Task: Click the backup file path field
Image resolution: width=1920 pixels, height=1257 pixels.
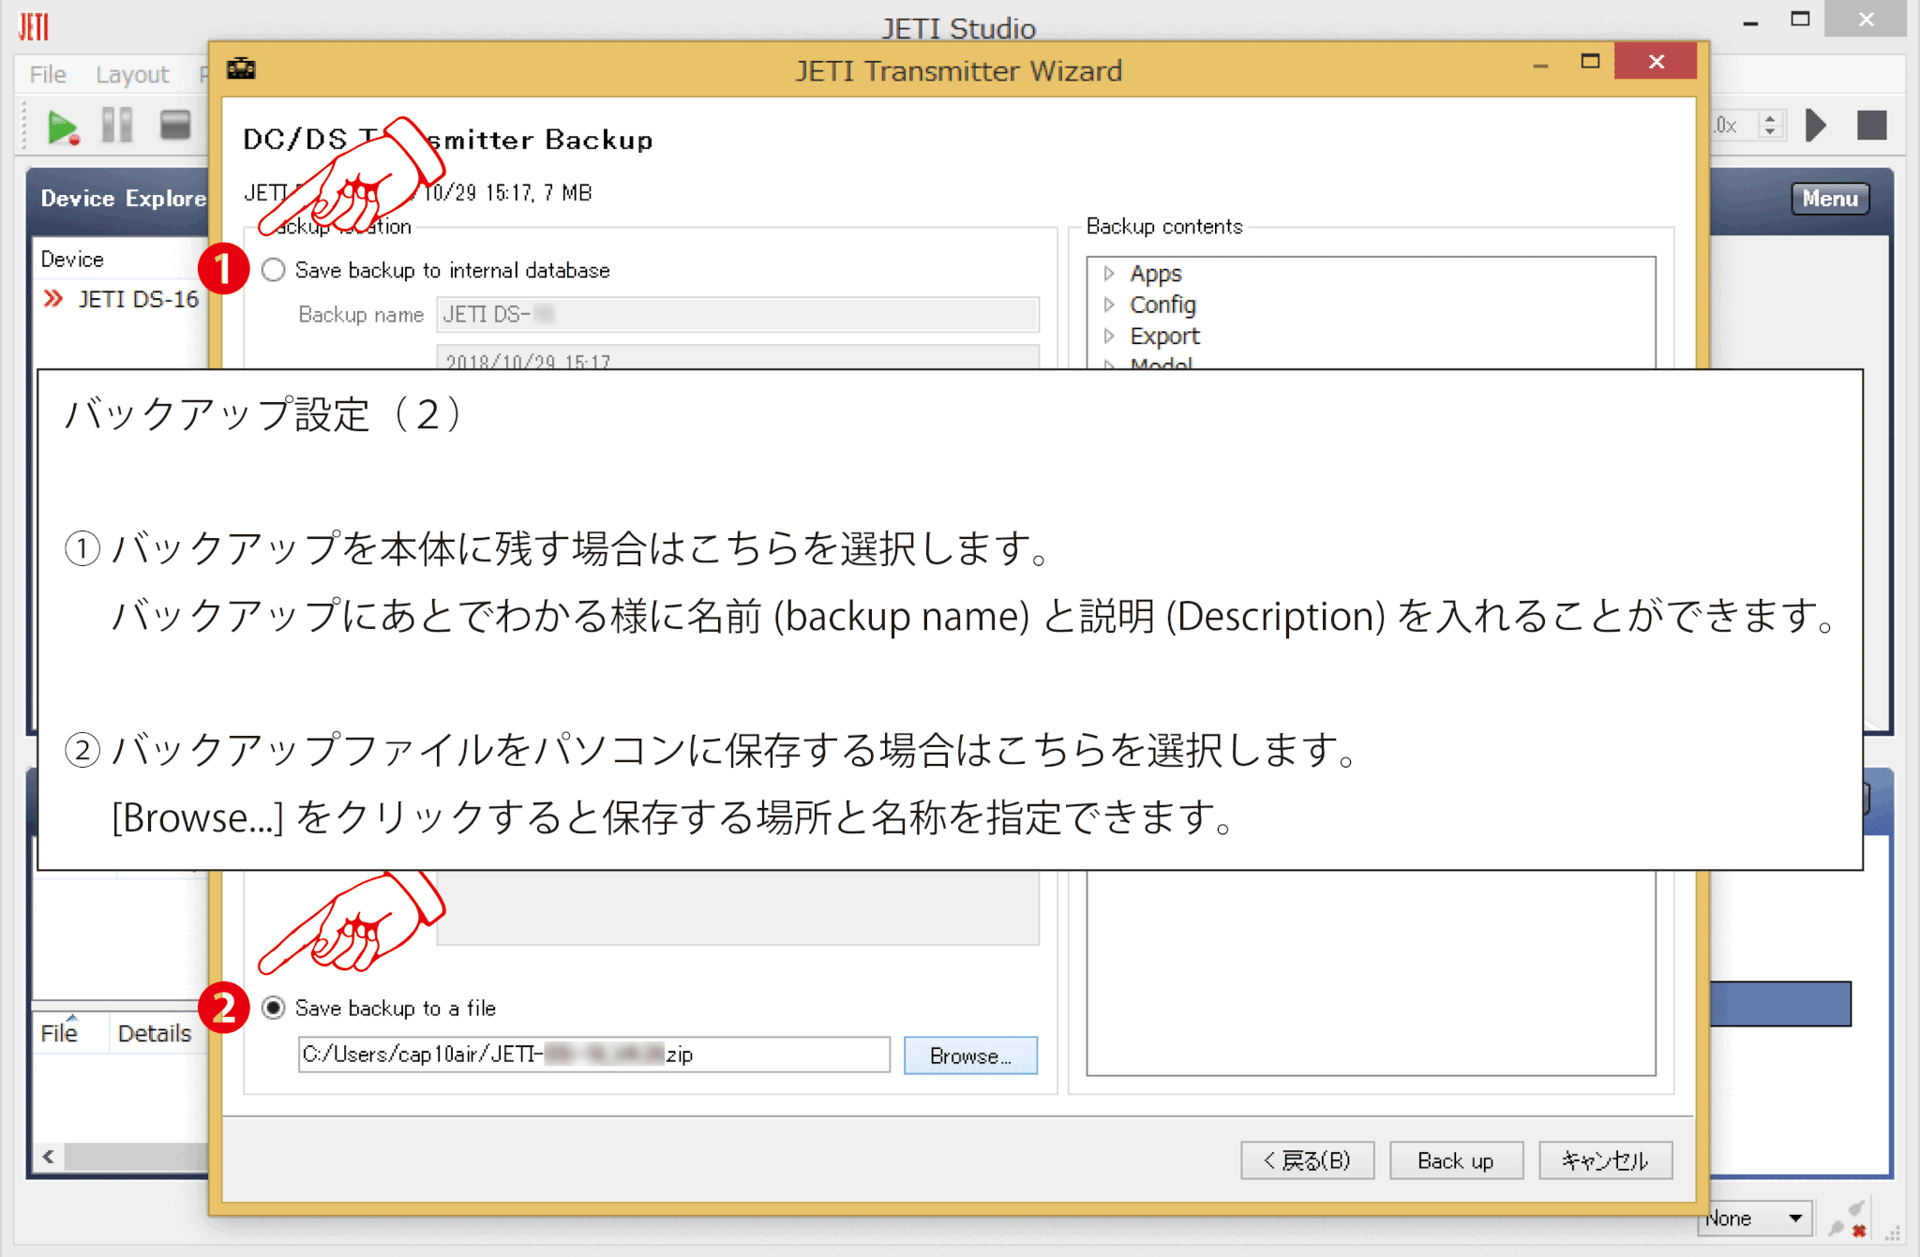Action: (x=593, y=1055)
